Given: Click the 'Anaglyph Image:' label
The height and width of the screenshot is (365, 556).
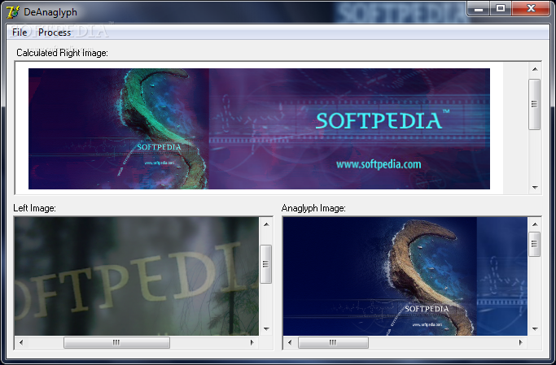Looking at the screenshot, I should coord(313,208).
